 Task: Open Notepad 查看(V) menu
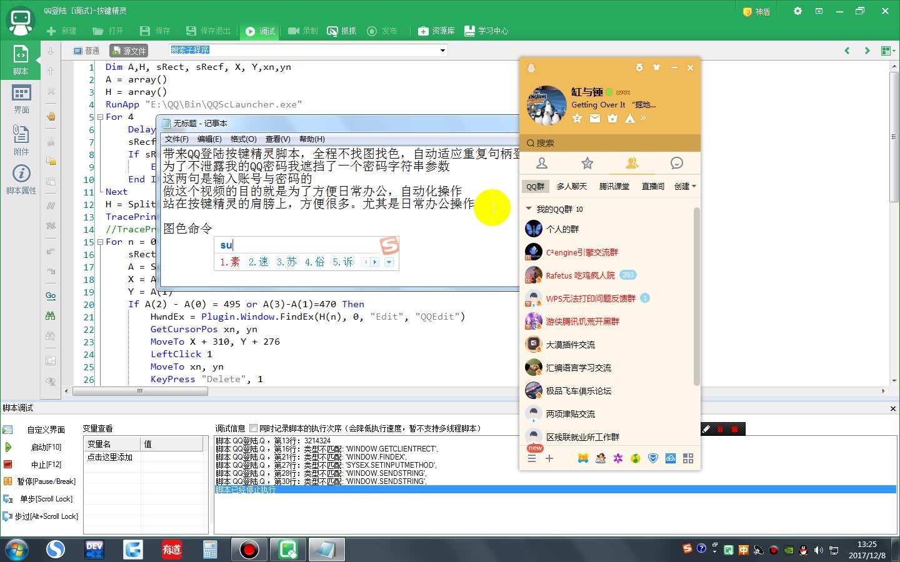(x=277, y=139)
